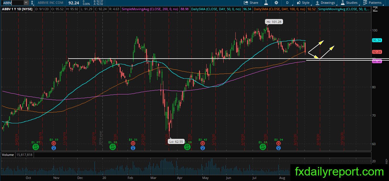Click the April green dividend icon
The width and height of the screenshot is (389, 181).
pos(187,147)
